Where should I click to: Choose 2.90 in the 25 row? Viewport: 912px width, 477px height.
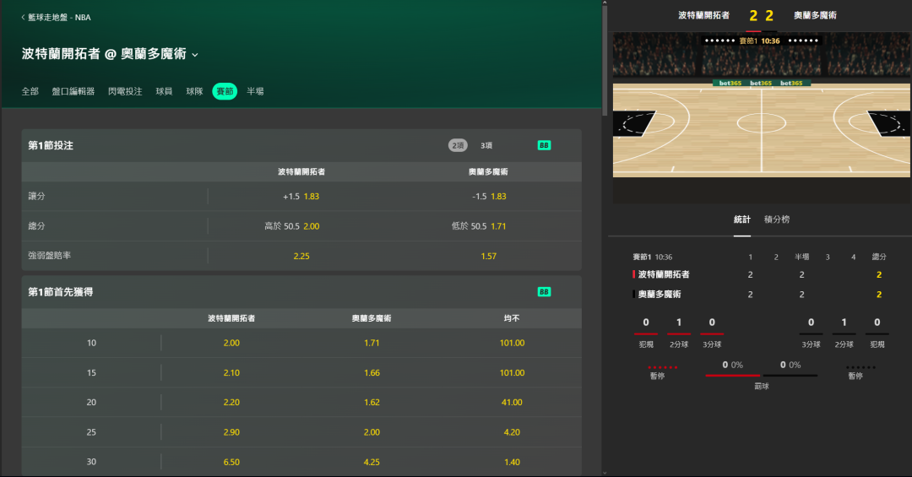(x=231, y=432)
